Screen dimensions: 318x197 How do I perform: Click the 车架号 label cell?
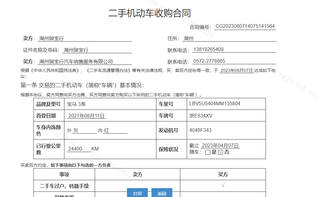tap(172, 104)
